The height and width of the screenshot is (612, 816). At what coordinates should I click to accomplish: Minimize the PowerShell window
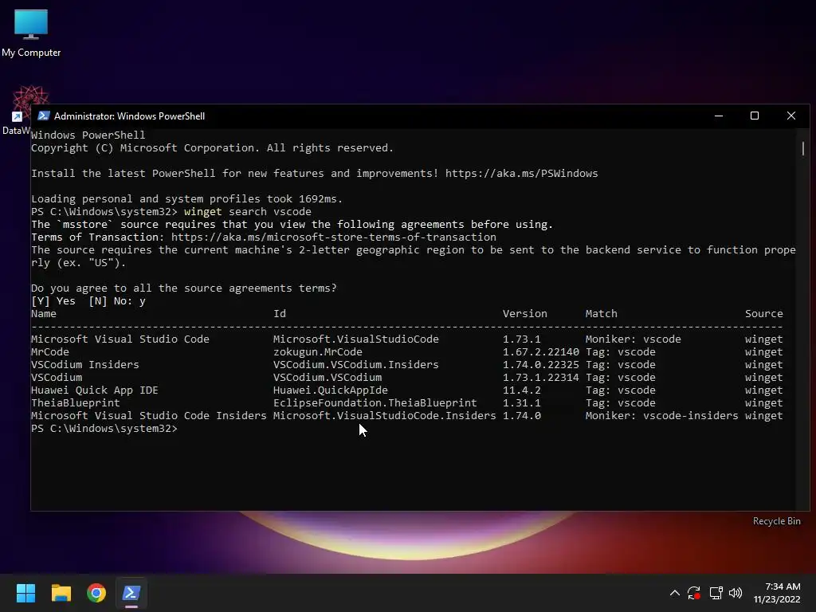click(719, 116)
